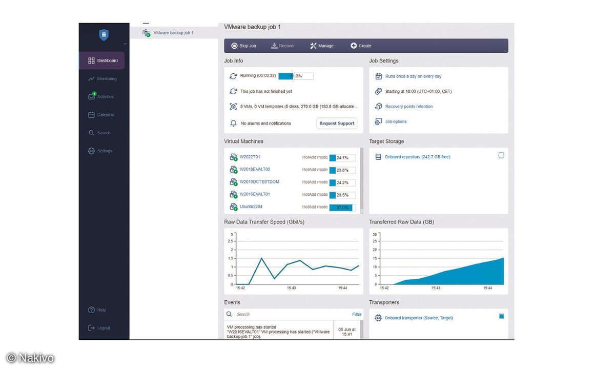The image size is (615, 369).
Task: Open the Job options link
Action: (x=396, y=121)
